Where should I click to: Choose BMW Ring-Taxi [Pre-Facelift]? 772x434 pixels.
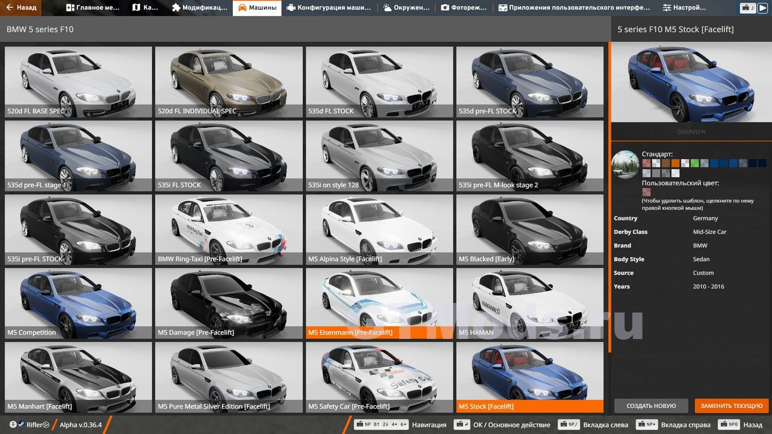pyautogui.click(x=229, y=229)
